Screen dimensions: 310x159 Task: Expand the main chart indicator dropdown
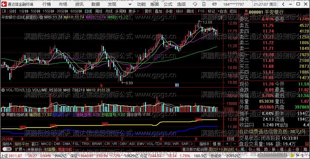click(x=42, y=17)
